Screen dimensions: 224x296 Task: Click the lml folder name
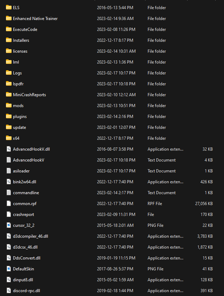16,62
